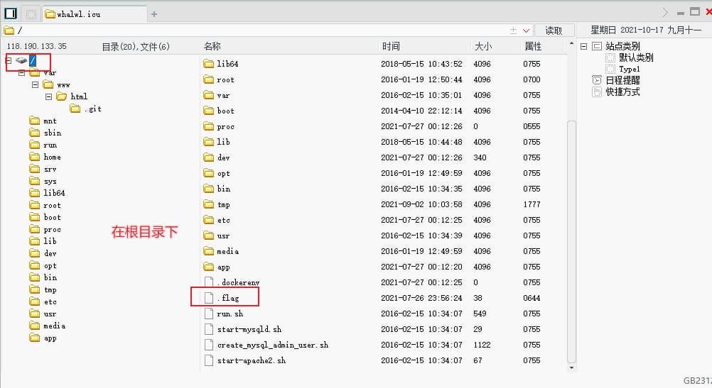Click the dev folder icon in tree
Screen dimensions: 712x388
click(x=35, y=253)
